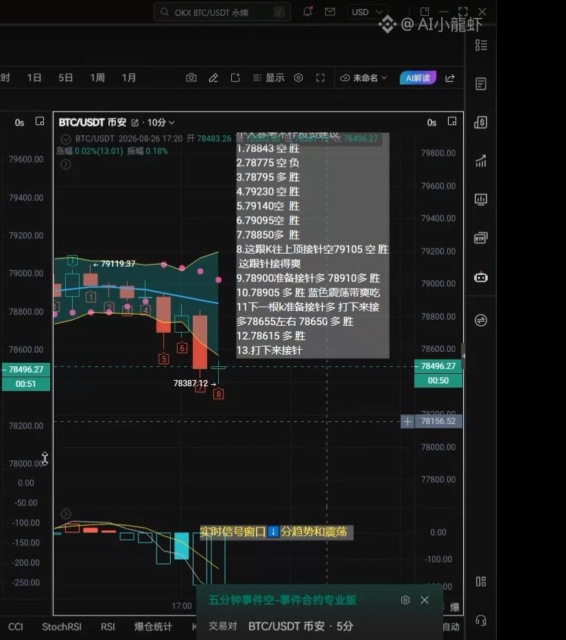
Task: Select the 1月 timeframe tab
Action: tap(129, 78)
